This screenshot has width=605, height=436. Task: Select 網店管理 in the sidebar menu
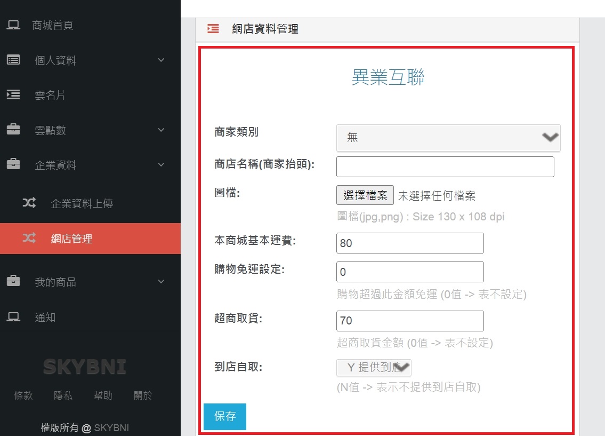[x=71, y=239]
